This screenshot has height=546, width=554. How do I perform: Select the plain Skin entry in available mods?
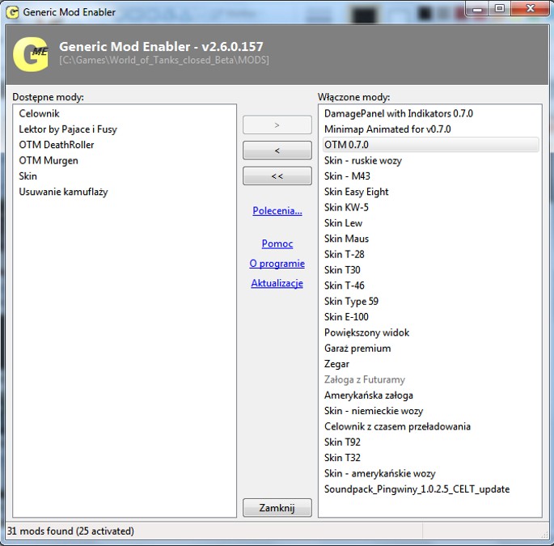tap(28, 176)
